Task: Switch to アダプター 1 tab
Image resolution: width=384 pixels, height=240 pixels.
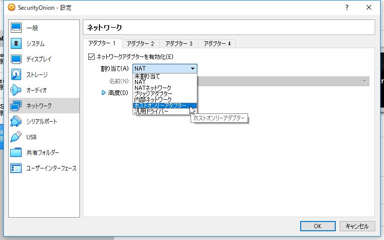Action: click(x=102, y=43)
